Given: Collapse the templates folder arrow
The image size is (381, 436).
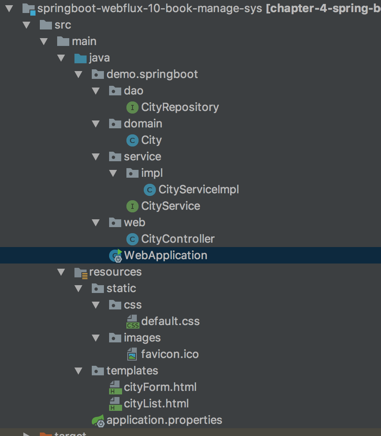Looking at the screenshot, I should (x=78, y=371).
